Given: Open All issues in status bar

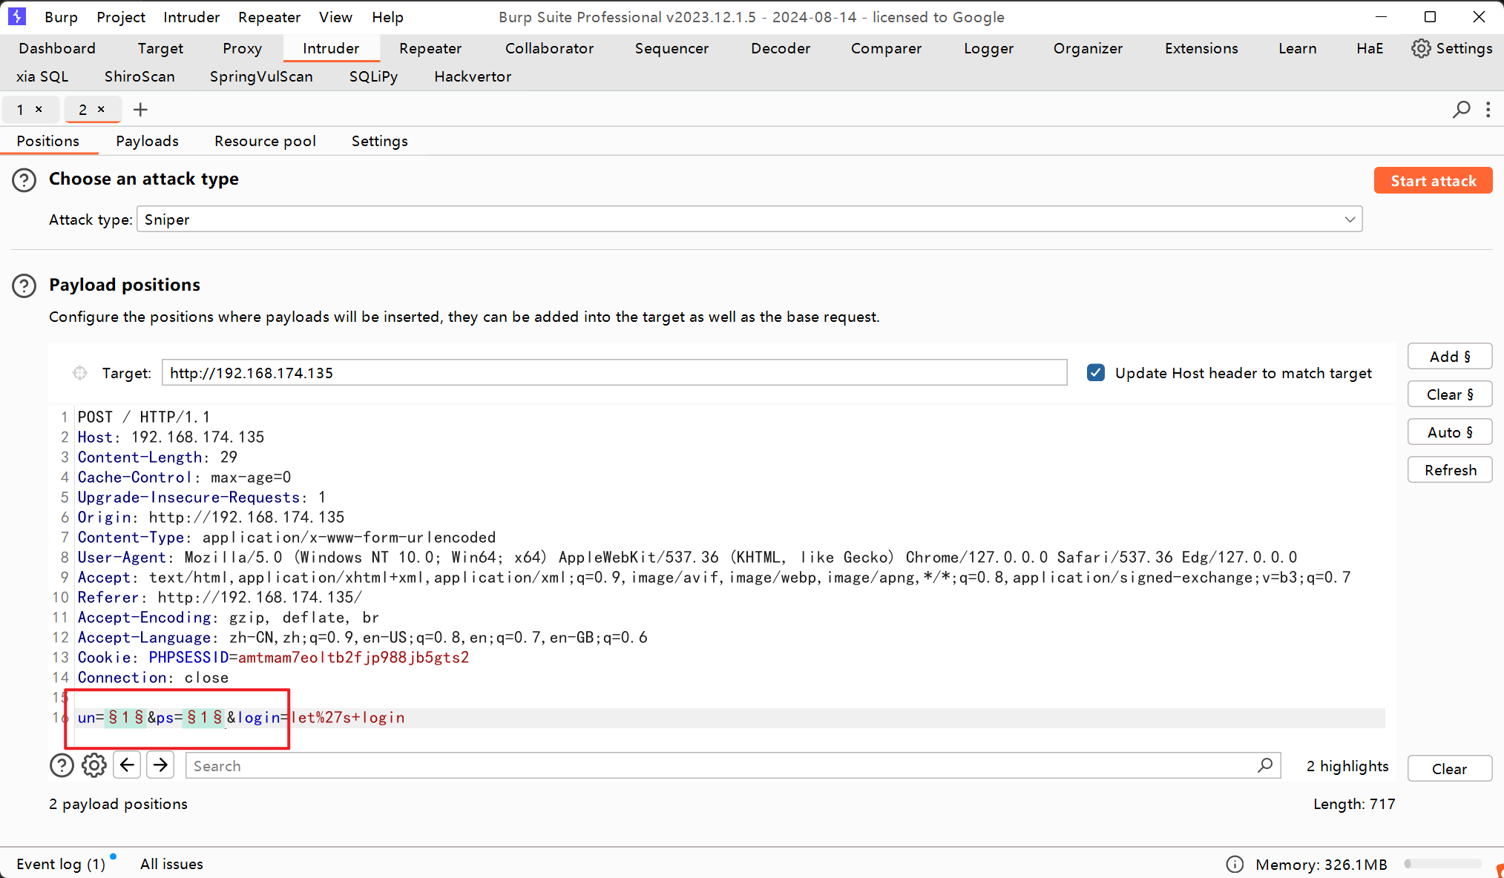Looking at the screenshot, I should [171, 864].
